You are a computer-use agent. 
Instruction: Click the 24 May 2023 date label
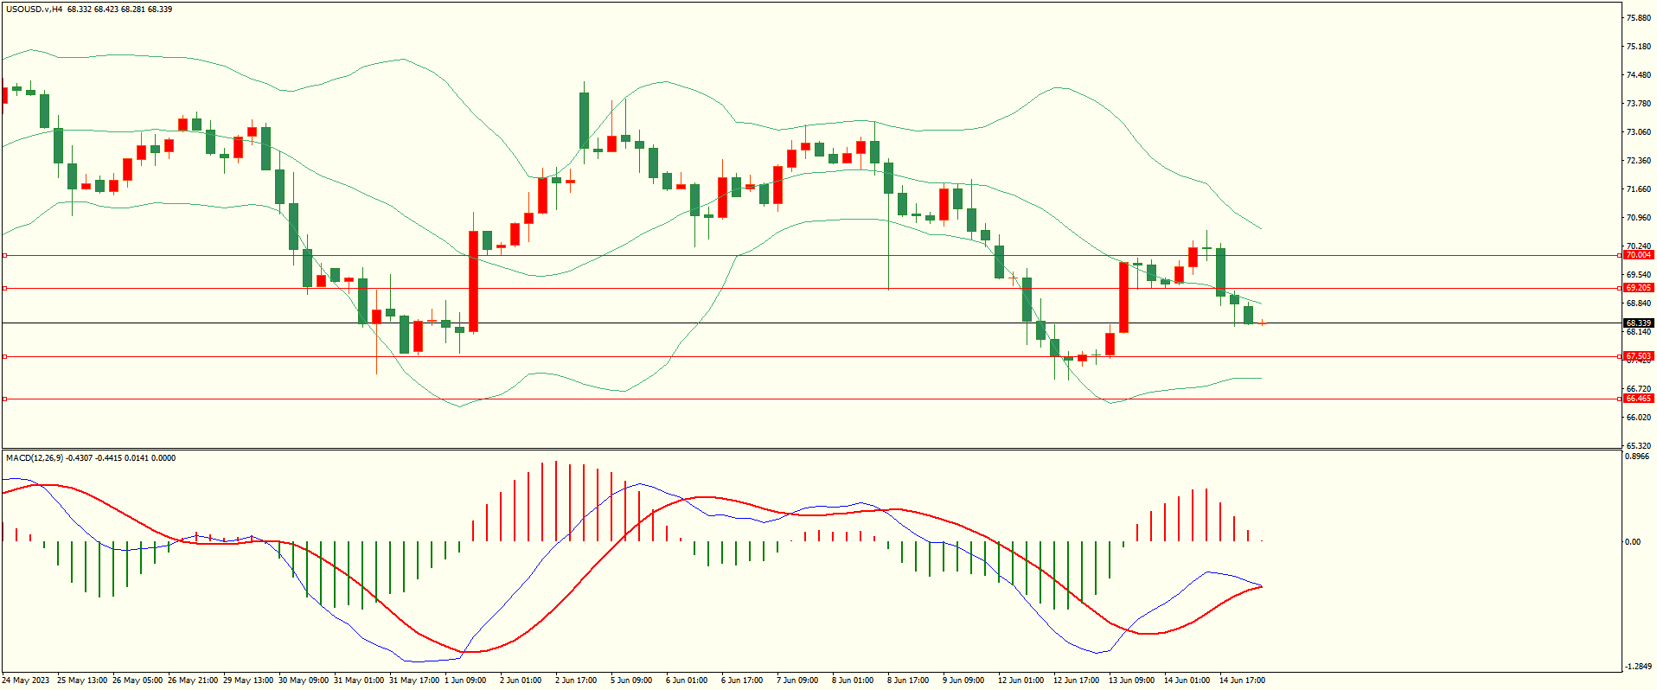click(x=26, y=680)
